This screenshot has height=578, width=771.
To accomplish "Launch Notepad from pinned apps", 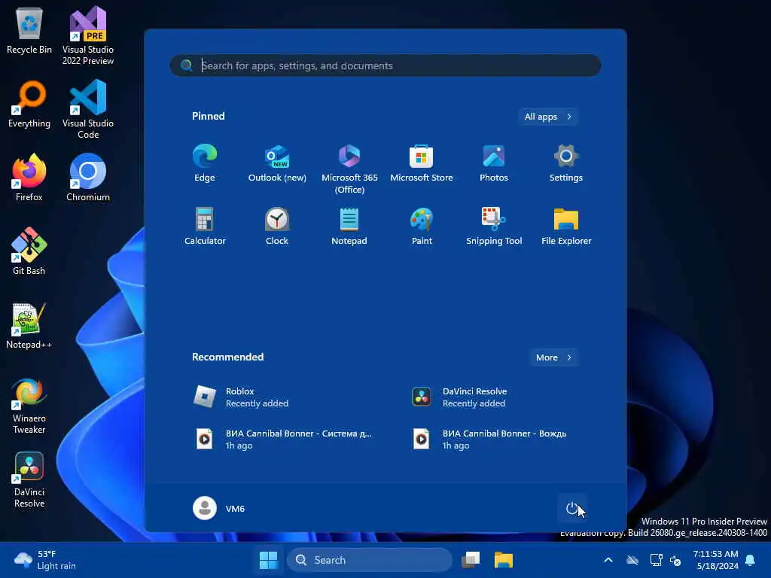I will tap(349, 227).
